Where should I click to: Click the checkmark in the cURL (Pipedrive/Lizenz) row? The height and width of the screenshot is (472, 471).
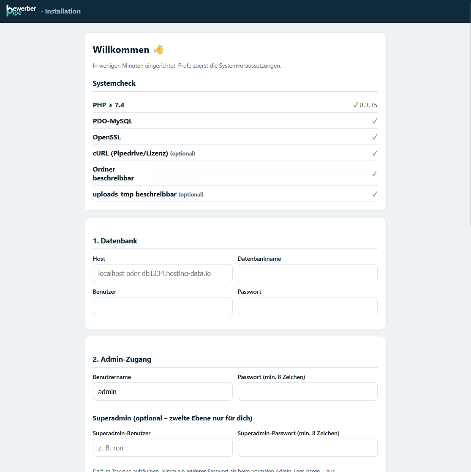pos(375,153)
